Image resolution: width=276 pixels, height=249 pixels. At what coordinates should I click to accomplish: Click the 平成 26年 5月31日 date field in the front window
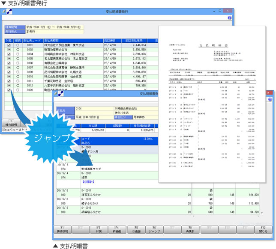tap(94, 117)
